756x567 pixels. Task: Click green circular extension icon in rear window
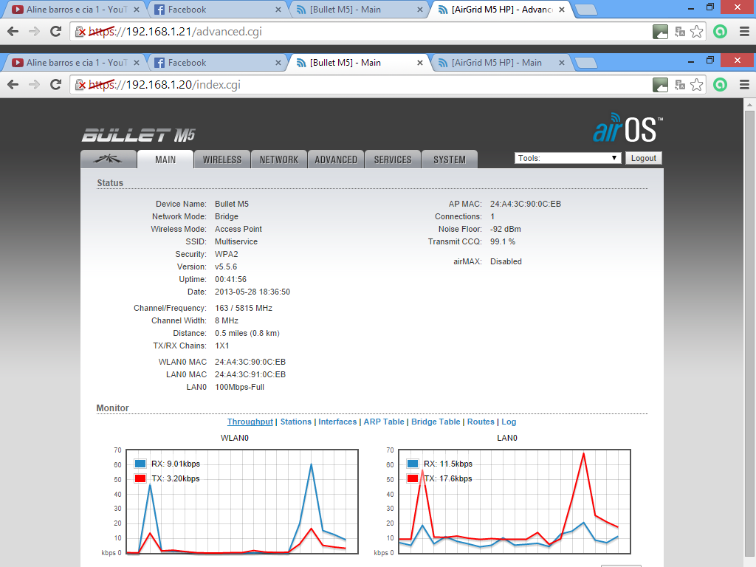(720, 32)
